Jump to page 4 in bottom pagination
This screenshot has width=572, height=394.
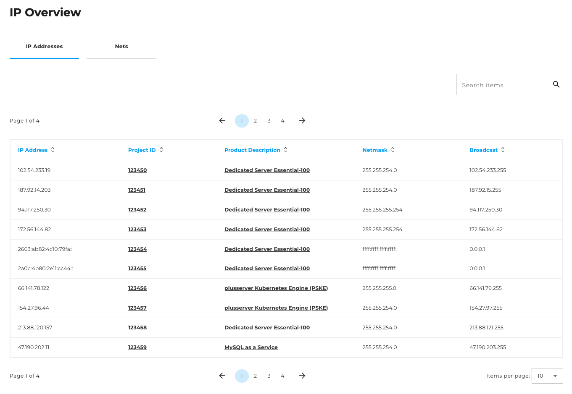pos(282,376)
